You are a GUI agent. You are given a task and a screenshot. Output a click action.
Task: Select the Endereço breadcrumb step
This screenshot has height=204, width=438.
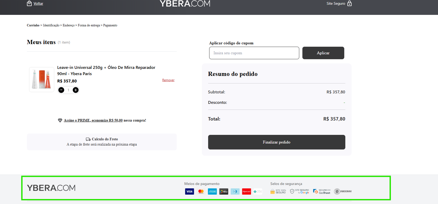tap(69, 25)
